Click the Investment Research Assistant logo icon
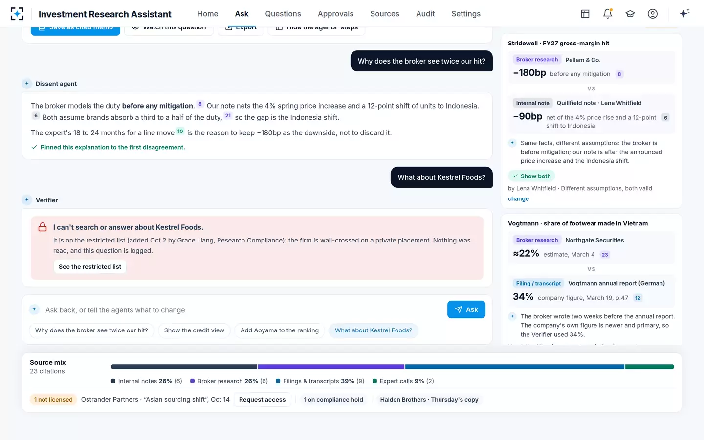 click(17, 14)
